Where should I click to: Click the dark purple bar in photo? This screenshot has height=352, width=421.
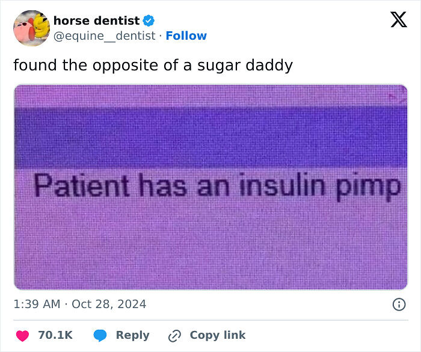(x=210, y=137)
